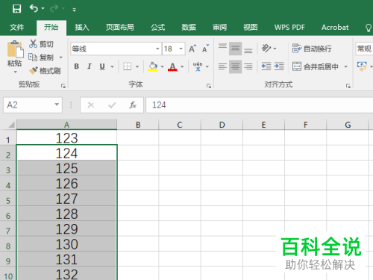Toggle middle vertical alignment
This screenshot has height=280, width=373.
235,49
